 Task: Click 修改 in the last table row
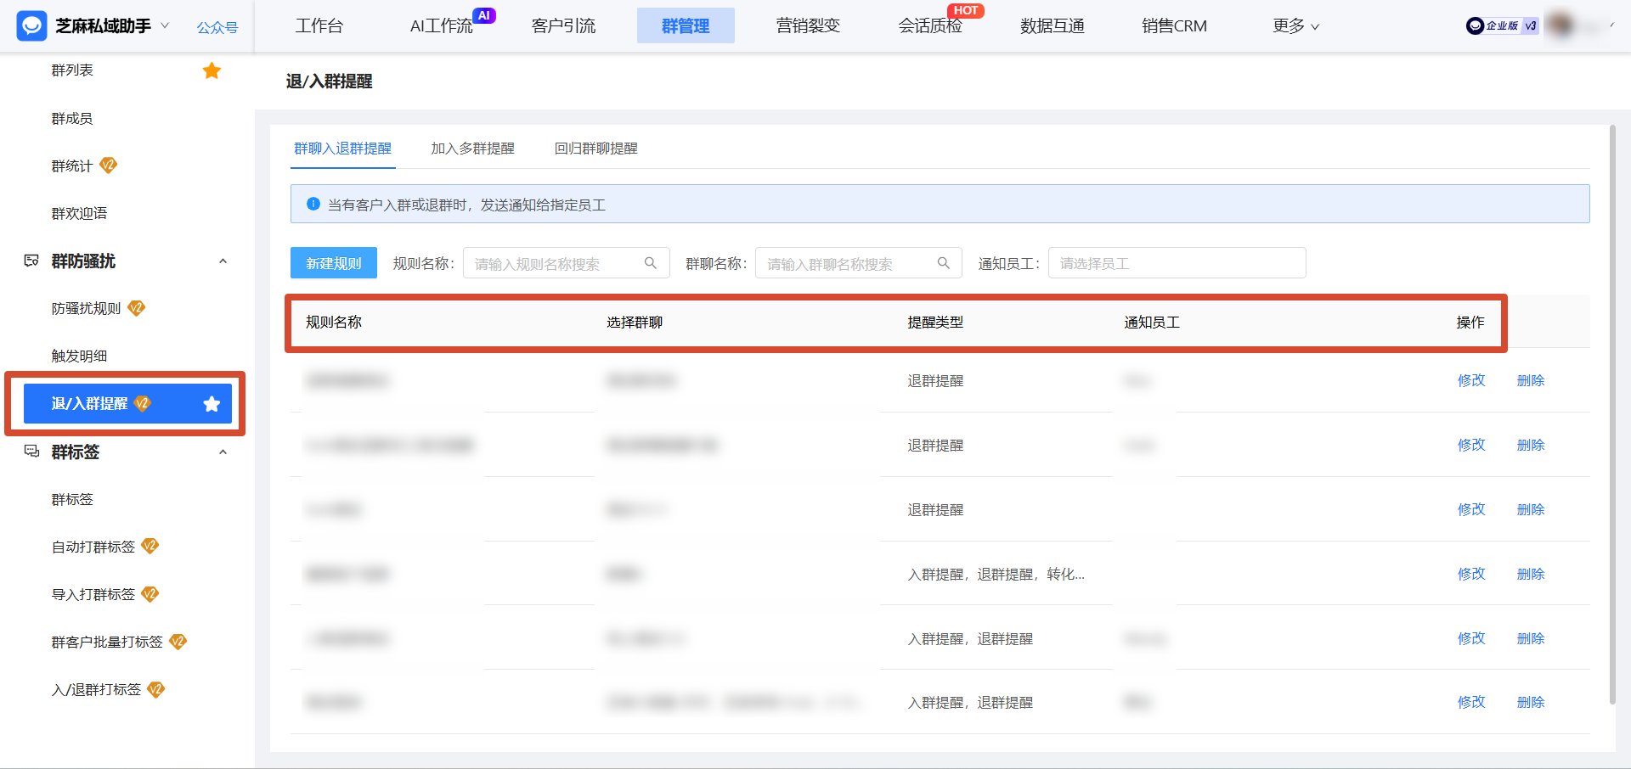pos(1471,702)
